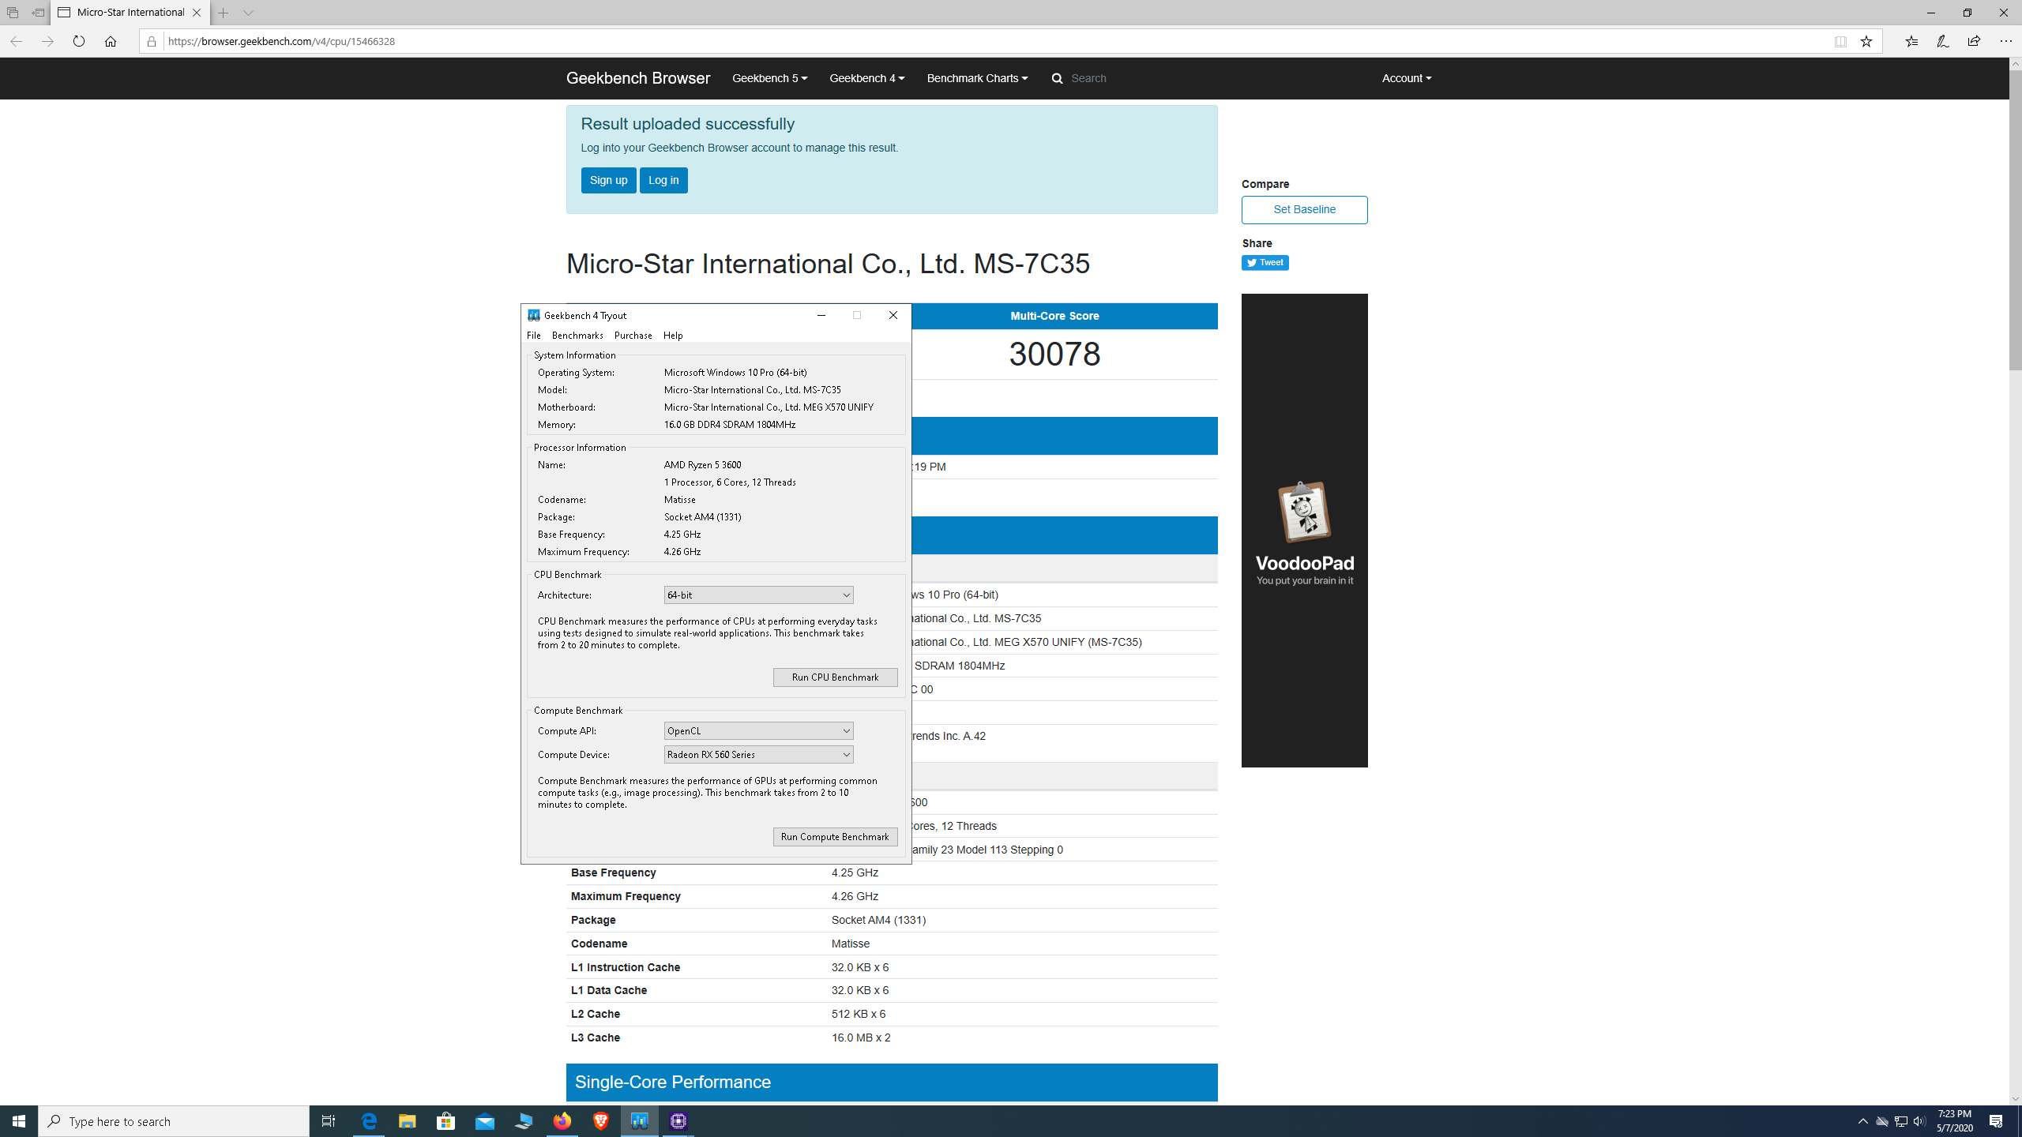Open a new browser tab

tap(224, 13)
